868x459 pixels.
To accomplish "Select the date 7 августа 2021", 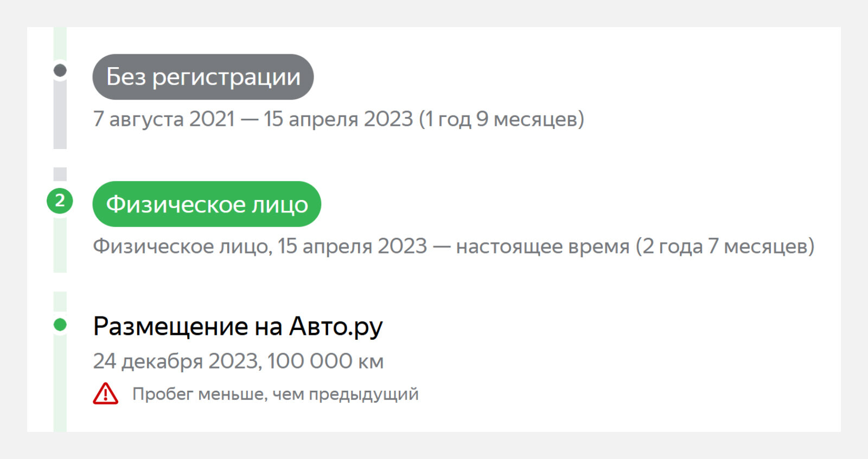I will (164, 119).
